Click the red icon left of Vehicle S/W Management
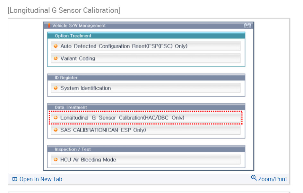Viewport: 303px width, 193px height. coord(49,26)
